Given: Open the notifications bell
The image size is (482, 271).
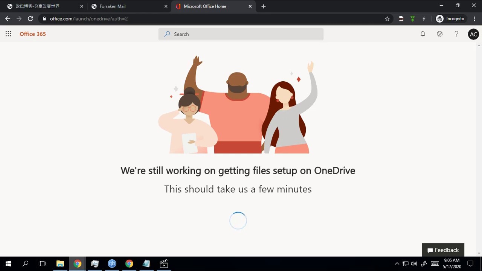Looking at the screenshot, I should click(x=423, y=34).
